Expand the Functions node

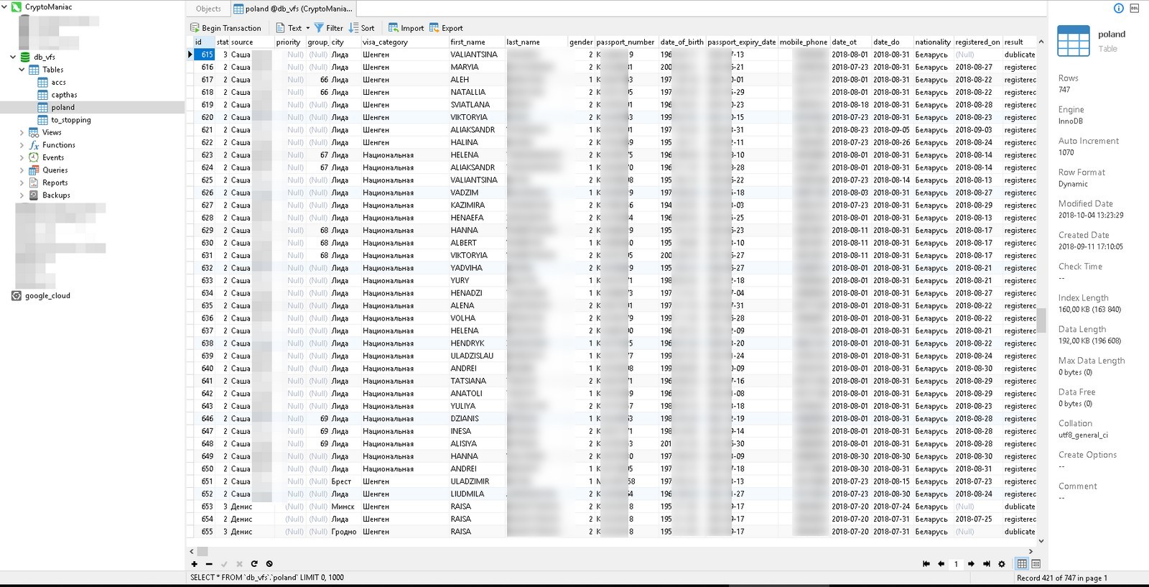coord(22,145)
